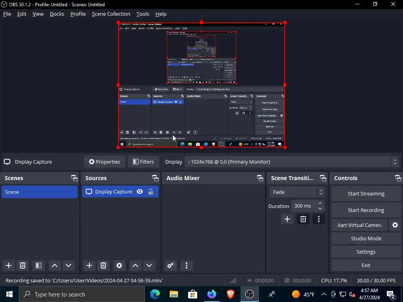403x302 pixels.
Task: Move scene up arrow in Scenes panel
Action: [x=54, y=265]
